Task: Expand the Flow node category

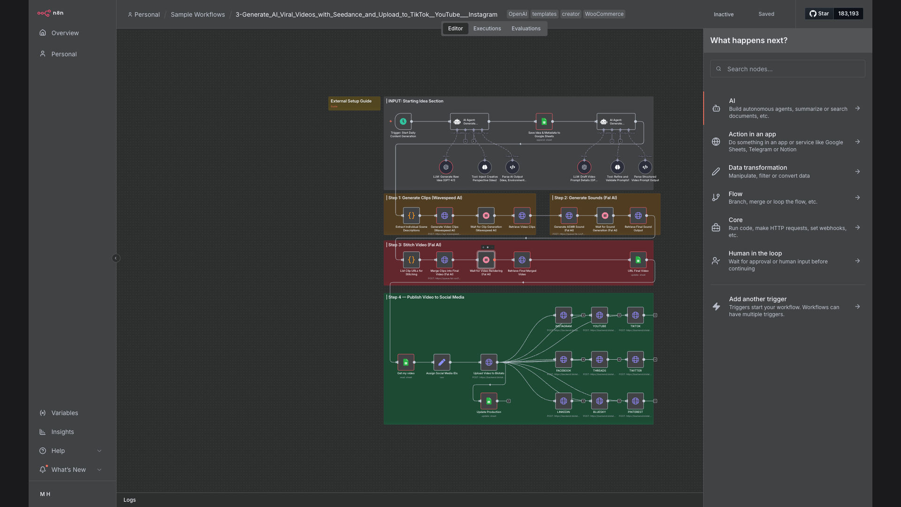Action: pyautogui.click(x=787, y=198)
